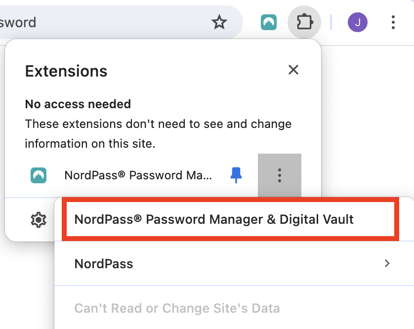Image resolution: width=414 pixels, height=329 pixels.
Task: Expand the NordPass submenu chevron arrow
Action: tap(387, 263)
